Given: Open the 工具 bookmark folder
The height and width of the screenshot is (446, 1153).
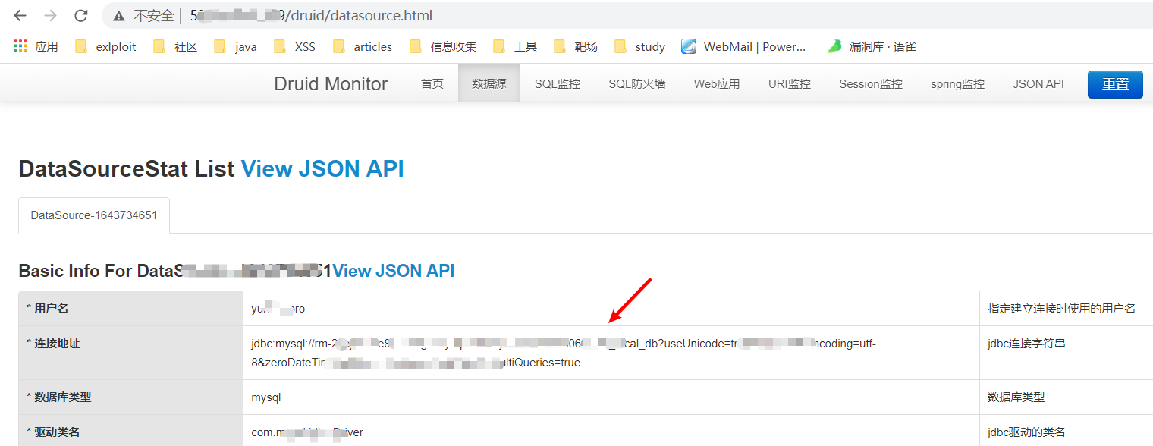Looking at the screenshot, I should (x=516, y=46).
